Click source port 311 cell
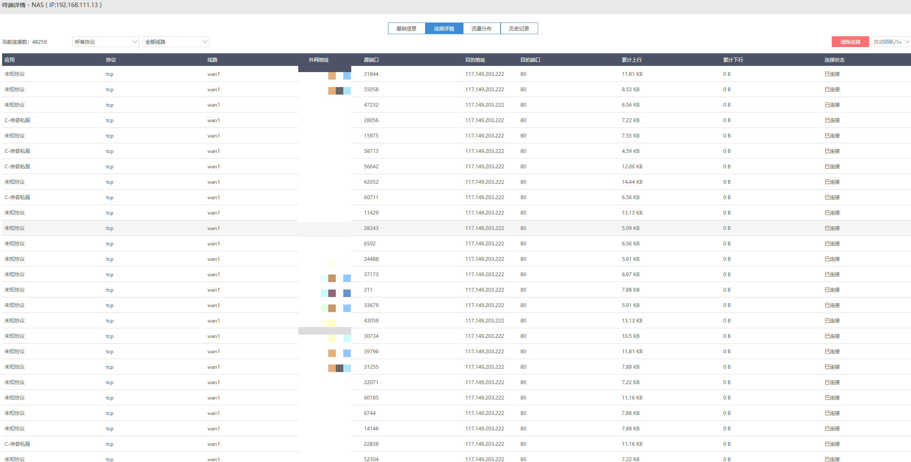This screenshot has height=462, width=911. tap(368, 290)
